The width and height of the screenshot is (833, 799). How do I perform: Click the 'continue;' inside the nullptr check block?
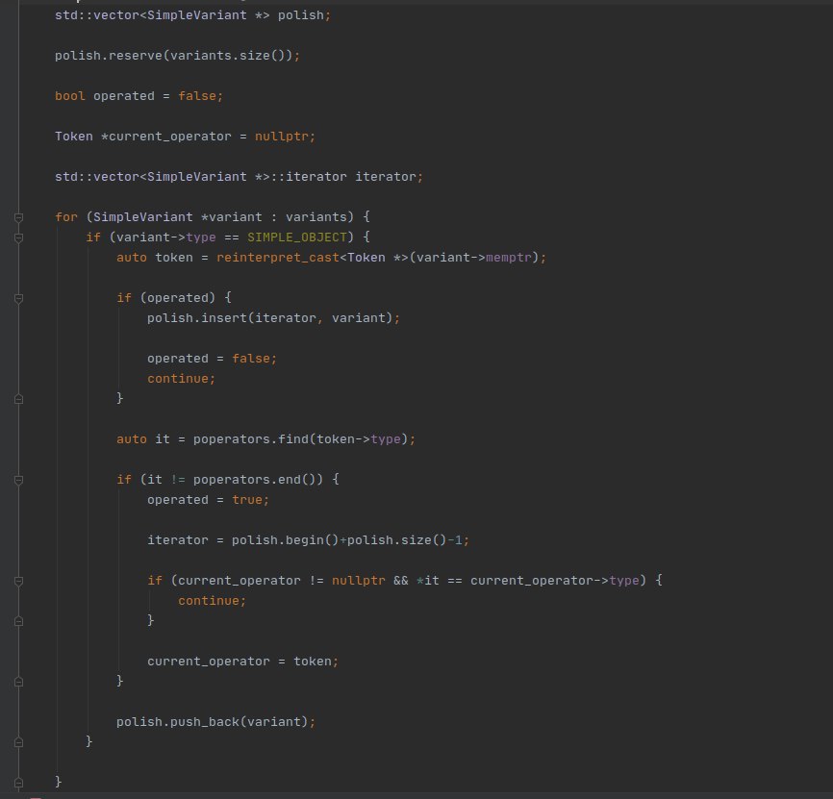click(x=212, y=600)
